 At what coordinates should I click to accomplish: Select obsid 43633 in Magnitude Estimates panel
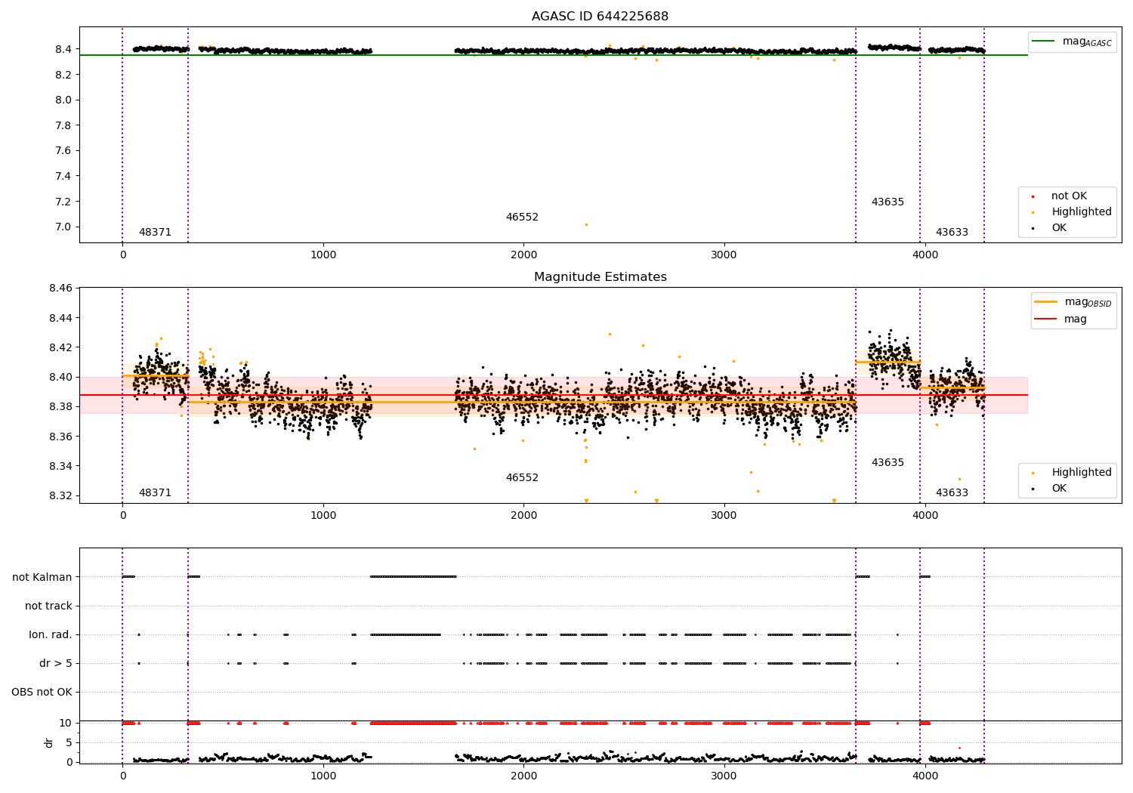(x=952, y=493)
